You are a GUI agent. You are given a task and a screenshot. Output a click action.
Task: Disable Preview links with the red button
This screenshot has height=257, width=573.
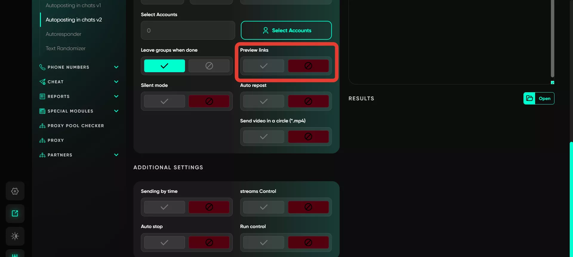point(308,66)
